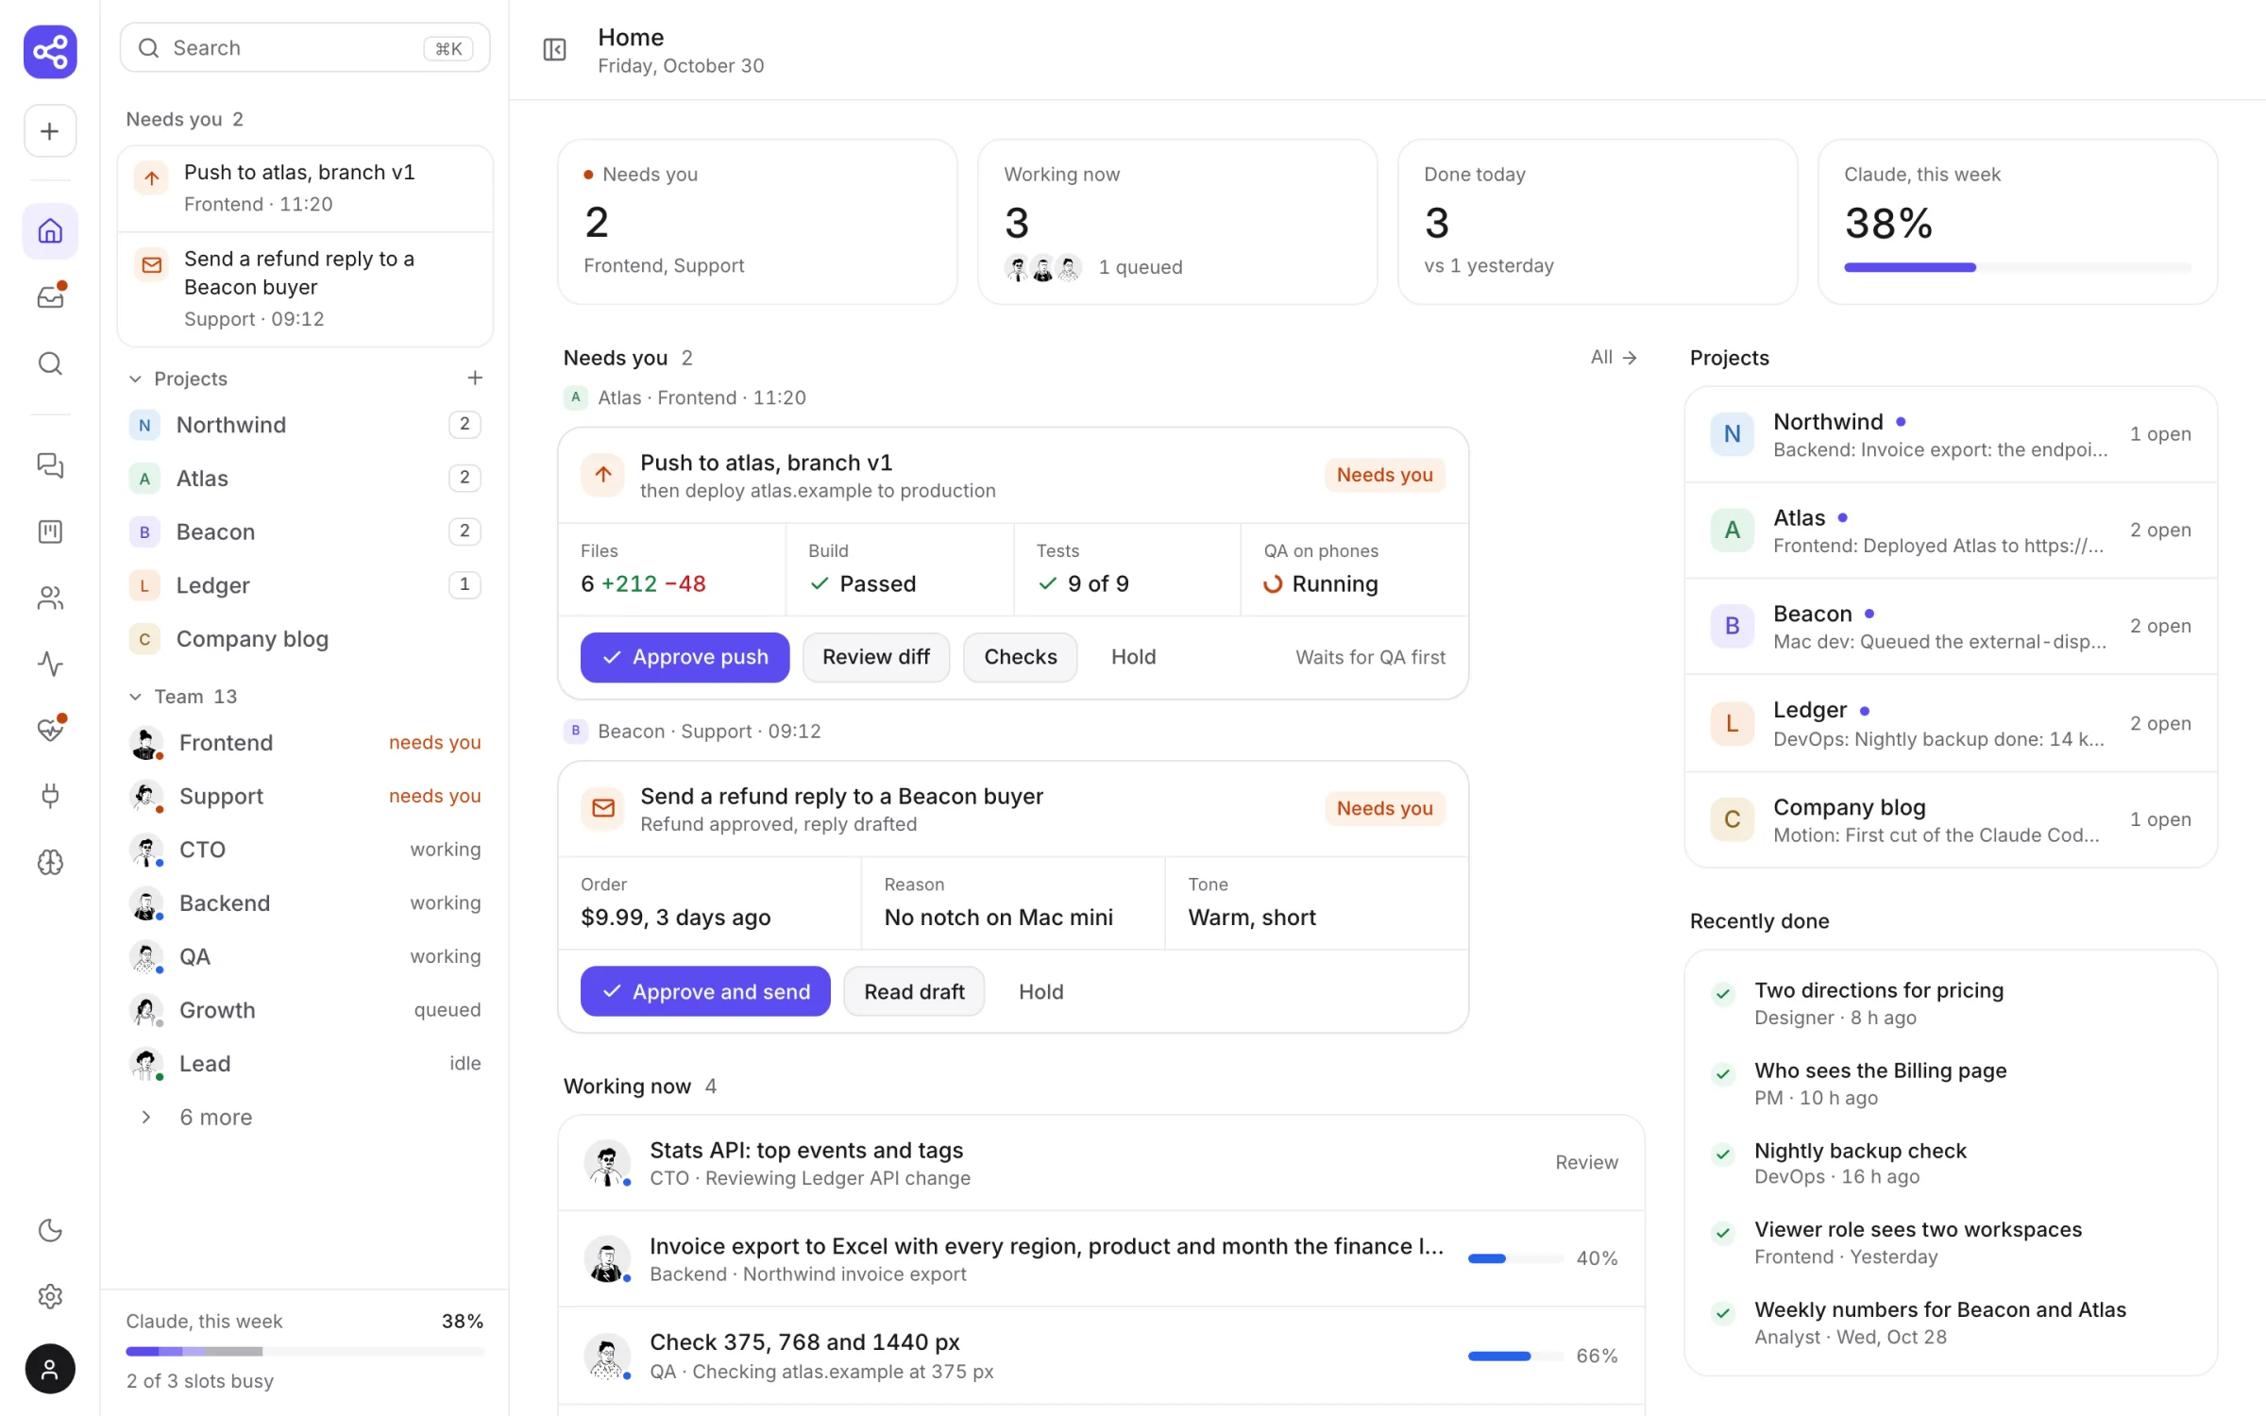Hold the refund reply

click(1040, 991)
